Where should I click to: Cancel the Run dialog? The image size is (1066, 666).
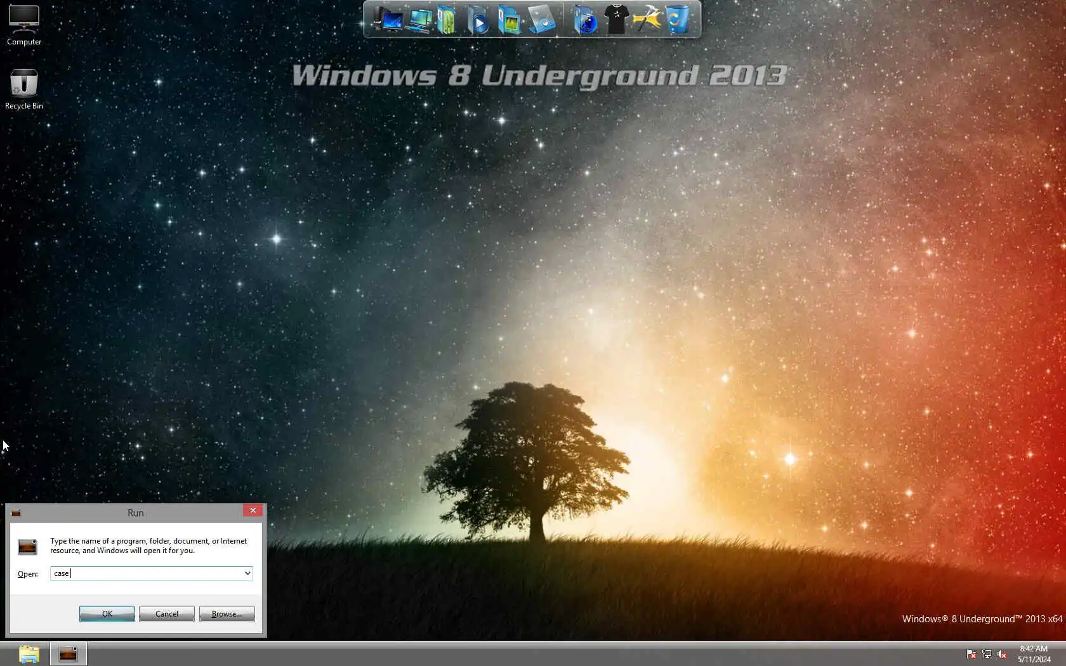click(167, 614)
